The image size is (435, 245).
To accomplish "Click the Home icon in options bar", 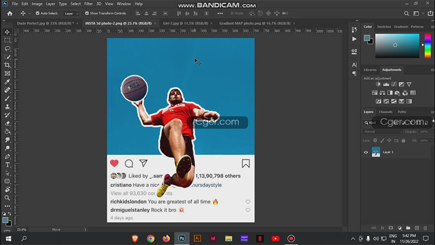I will pos(10,13).
